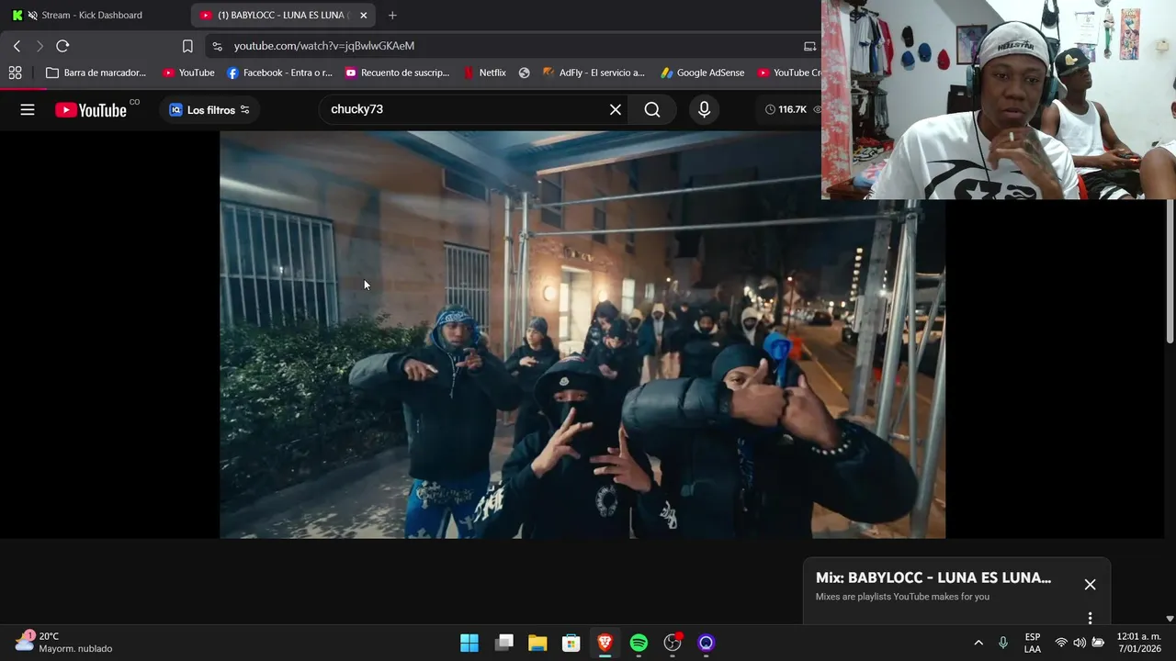Open the Windows Start menu
Screen dimensions: 1176x661
(469, 643)
